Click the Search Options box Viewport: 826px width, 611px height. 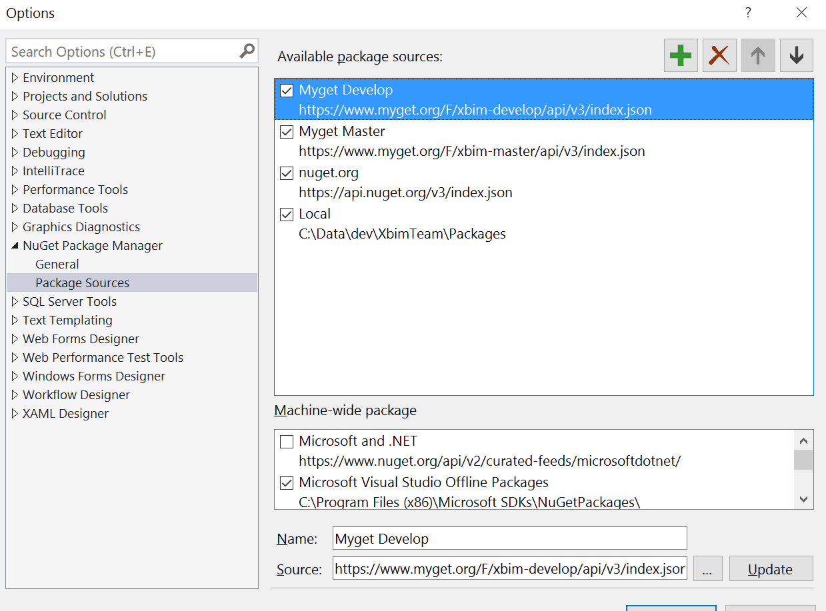coord(132,51)
